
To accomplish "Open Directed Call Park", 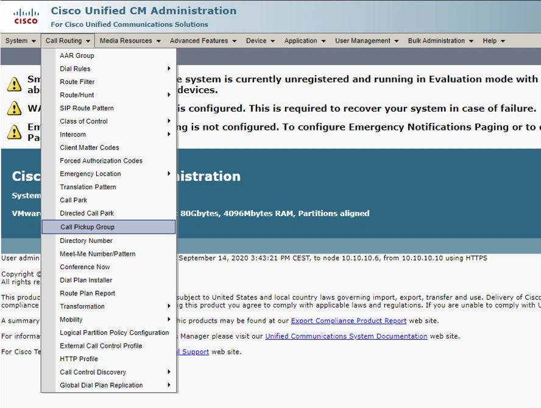I will [x=108, y=213].
